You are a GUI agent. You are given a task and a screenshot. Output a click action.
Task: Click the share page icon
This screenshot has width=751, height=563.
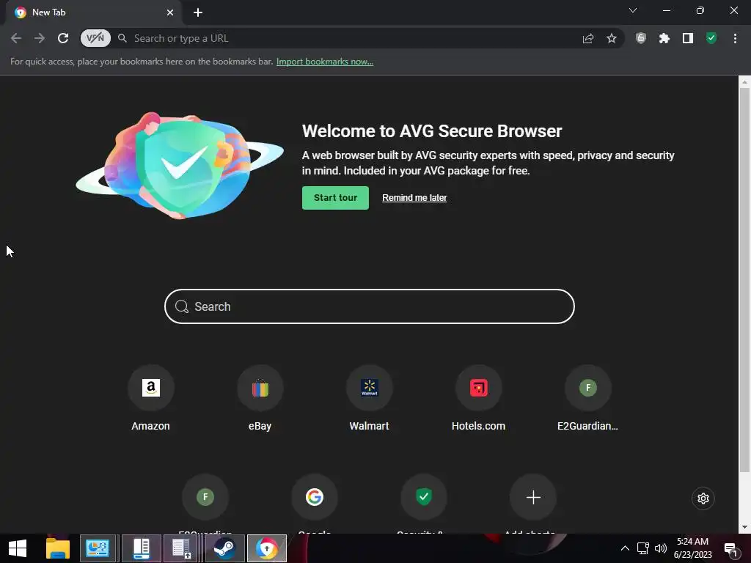click(x=588, y=38)
